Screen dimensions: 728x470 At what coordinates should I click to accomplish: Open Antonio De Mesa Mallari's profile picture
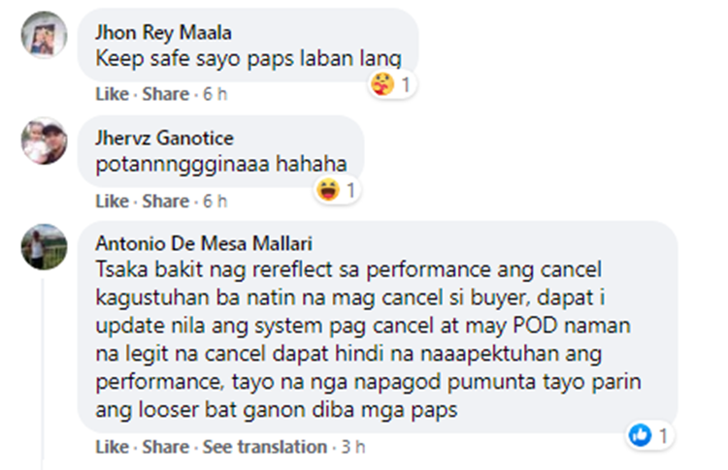coord(45,247)
